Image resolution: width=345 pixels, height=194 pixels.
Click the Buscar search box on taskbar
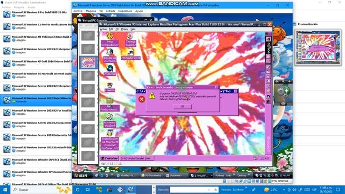point(42,190)
